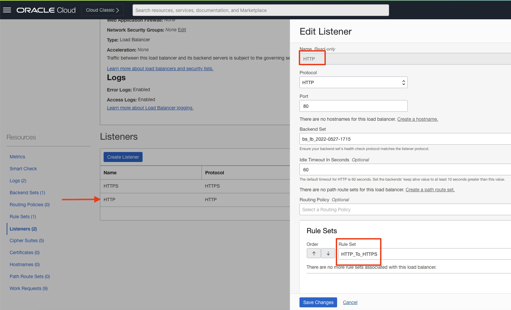View Work Requests in the sidebar
511x310 pixels.
pyautogui.click(x=28, y=288)
